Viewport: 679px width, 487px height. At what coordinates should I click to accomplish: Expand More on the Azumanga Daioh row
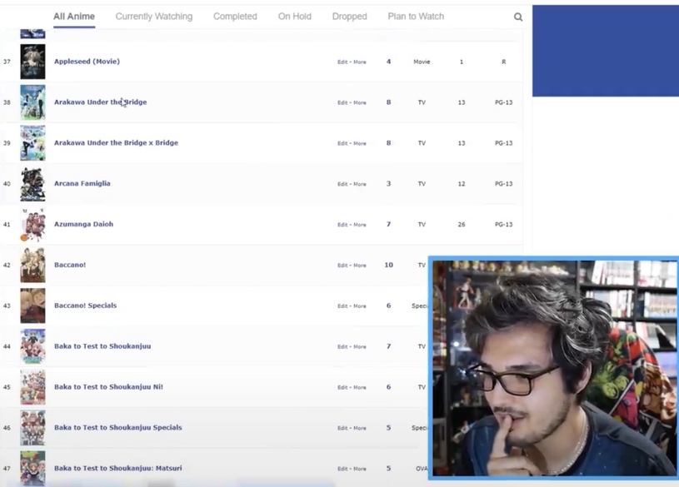click(x=360, y=225)
